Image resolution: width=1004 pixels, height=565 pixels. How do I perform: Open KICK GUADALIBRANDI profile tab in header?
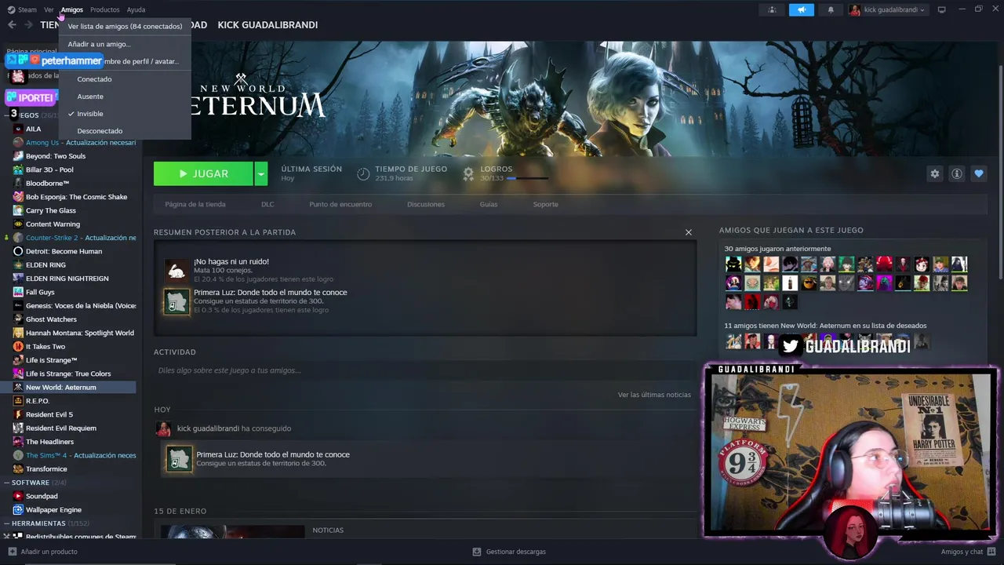pyautogui.click(x=267, y=25)
